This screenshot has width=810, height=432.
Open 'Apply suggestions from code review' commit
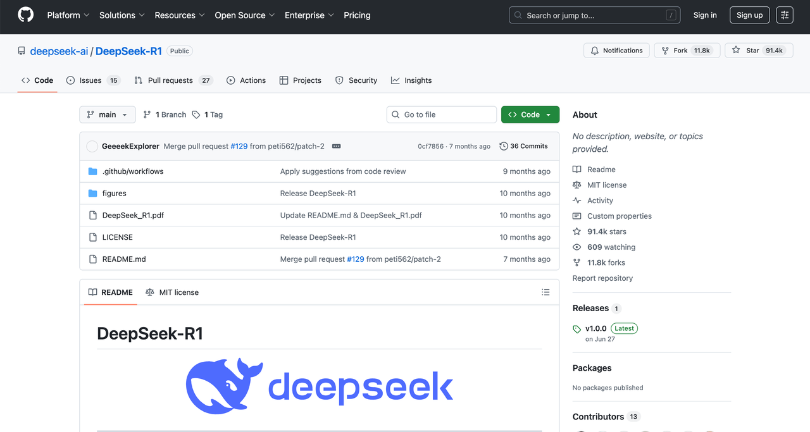[x=343, y=171]
